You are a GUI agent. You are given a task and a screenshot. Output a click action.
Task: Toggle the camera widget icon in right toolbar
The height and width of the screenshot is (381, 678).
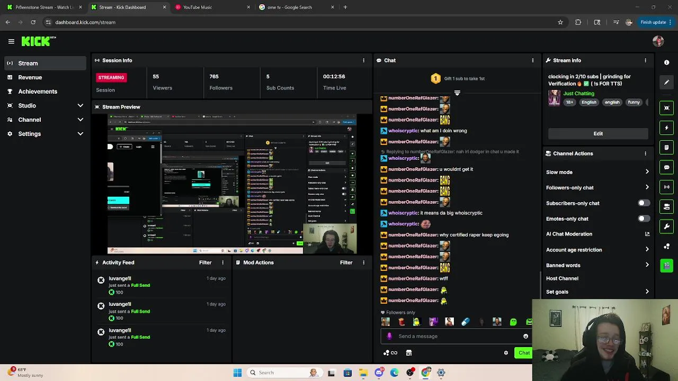pos(666,206)
